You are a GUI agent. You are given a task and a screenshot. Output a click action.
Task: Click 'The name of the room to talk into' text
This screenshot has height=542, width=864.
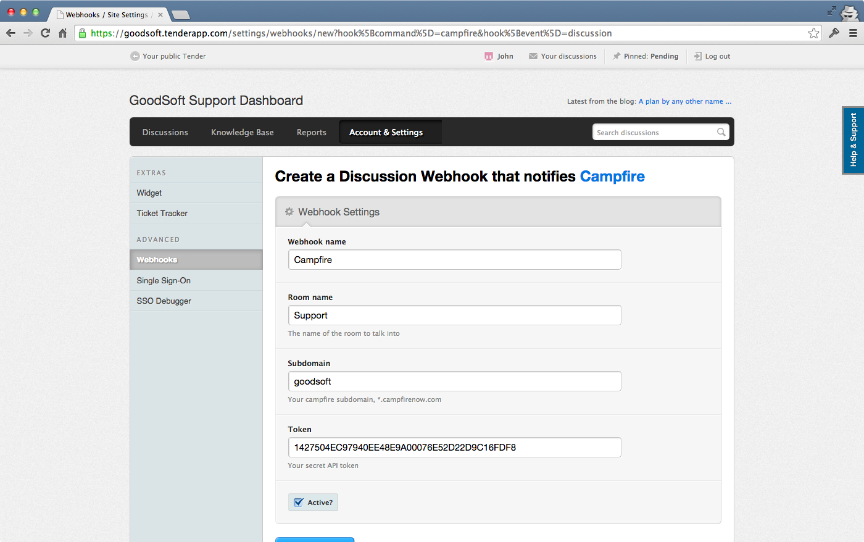[344, 333]
